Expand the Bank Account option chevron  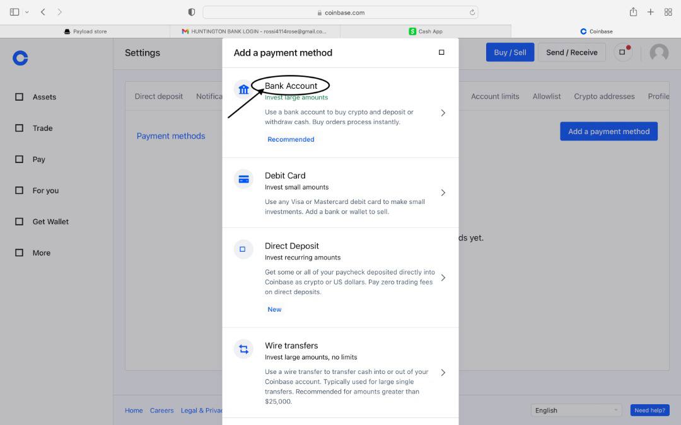click(x=443, y=113)
